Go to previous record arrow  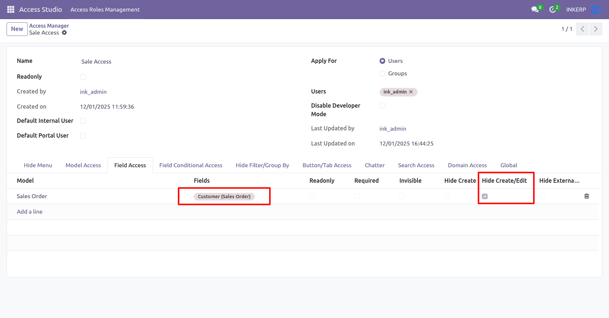point(583,29)
